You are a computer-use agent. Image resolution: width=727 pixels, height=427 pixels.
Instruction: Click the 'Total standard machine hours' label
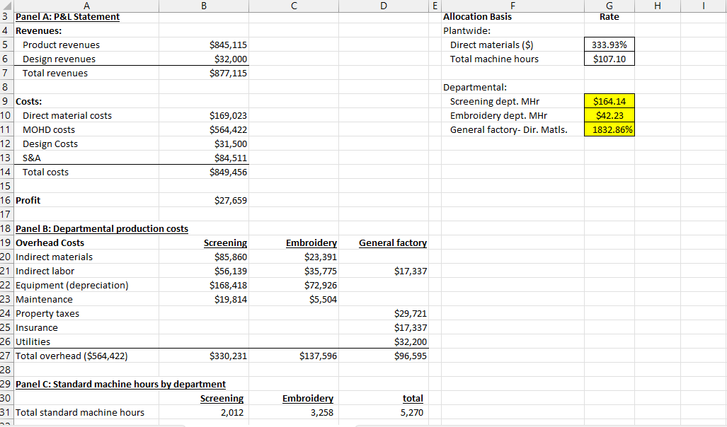point(80,413)
